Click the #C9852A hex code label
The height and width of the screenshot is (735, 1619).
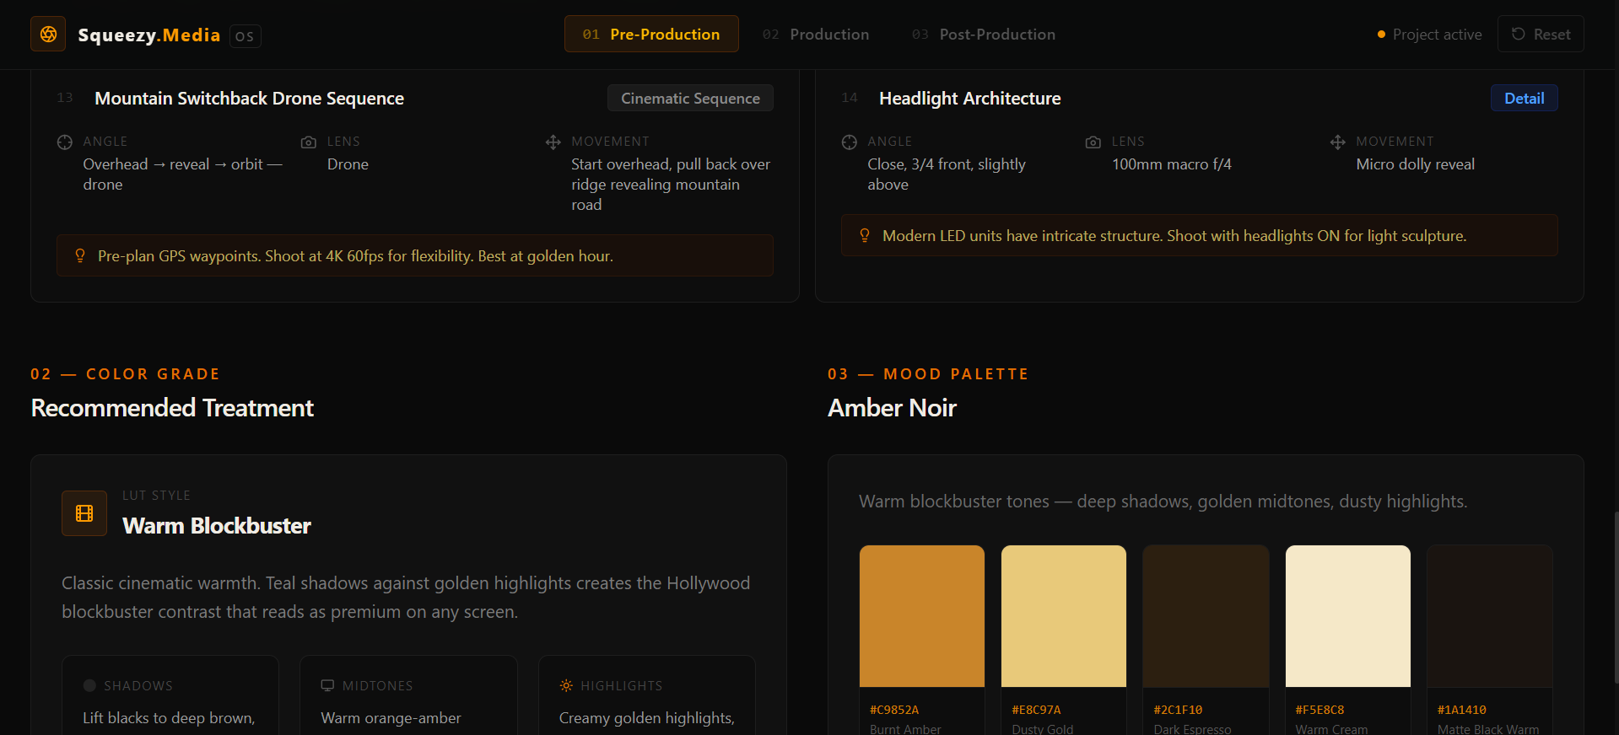point(894,710)
